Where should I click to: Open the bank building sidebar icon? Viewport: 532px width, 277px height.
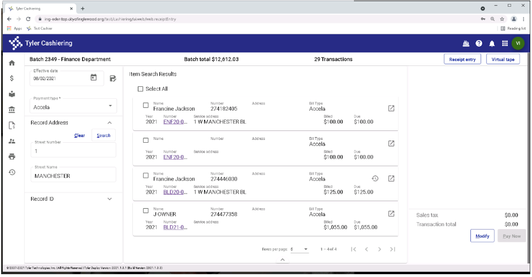click(12, 109)
